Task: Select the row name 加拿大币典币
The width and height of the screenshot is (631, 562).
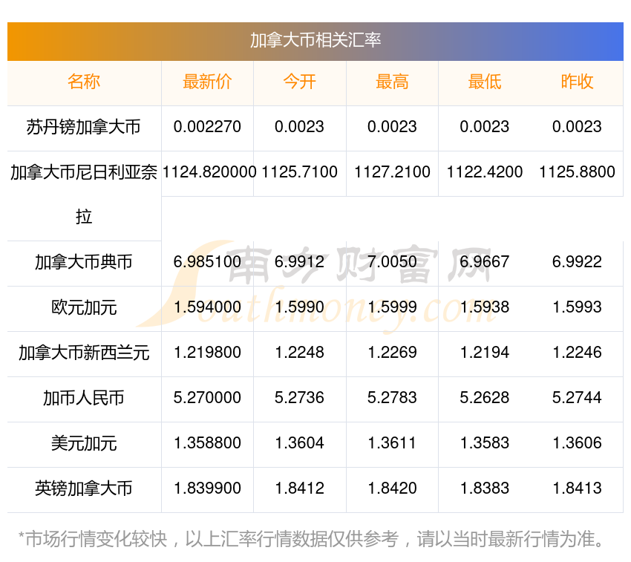Action: [84, 263]
